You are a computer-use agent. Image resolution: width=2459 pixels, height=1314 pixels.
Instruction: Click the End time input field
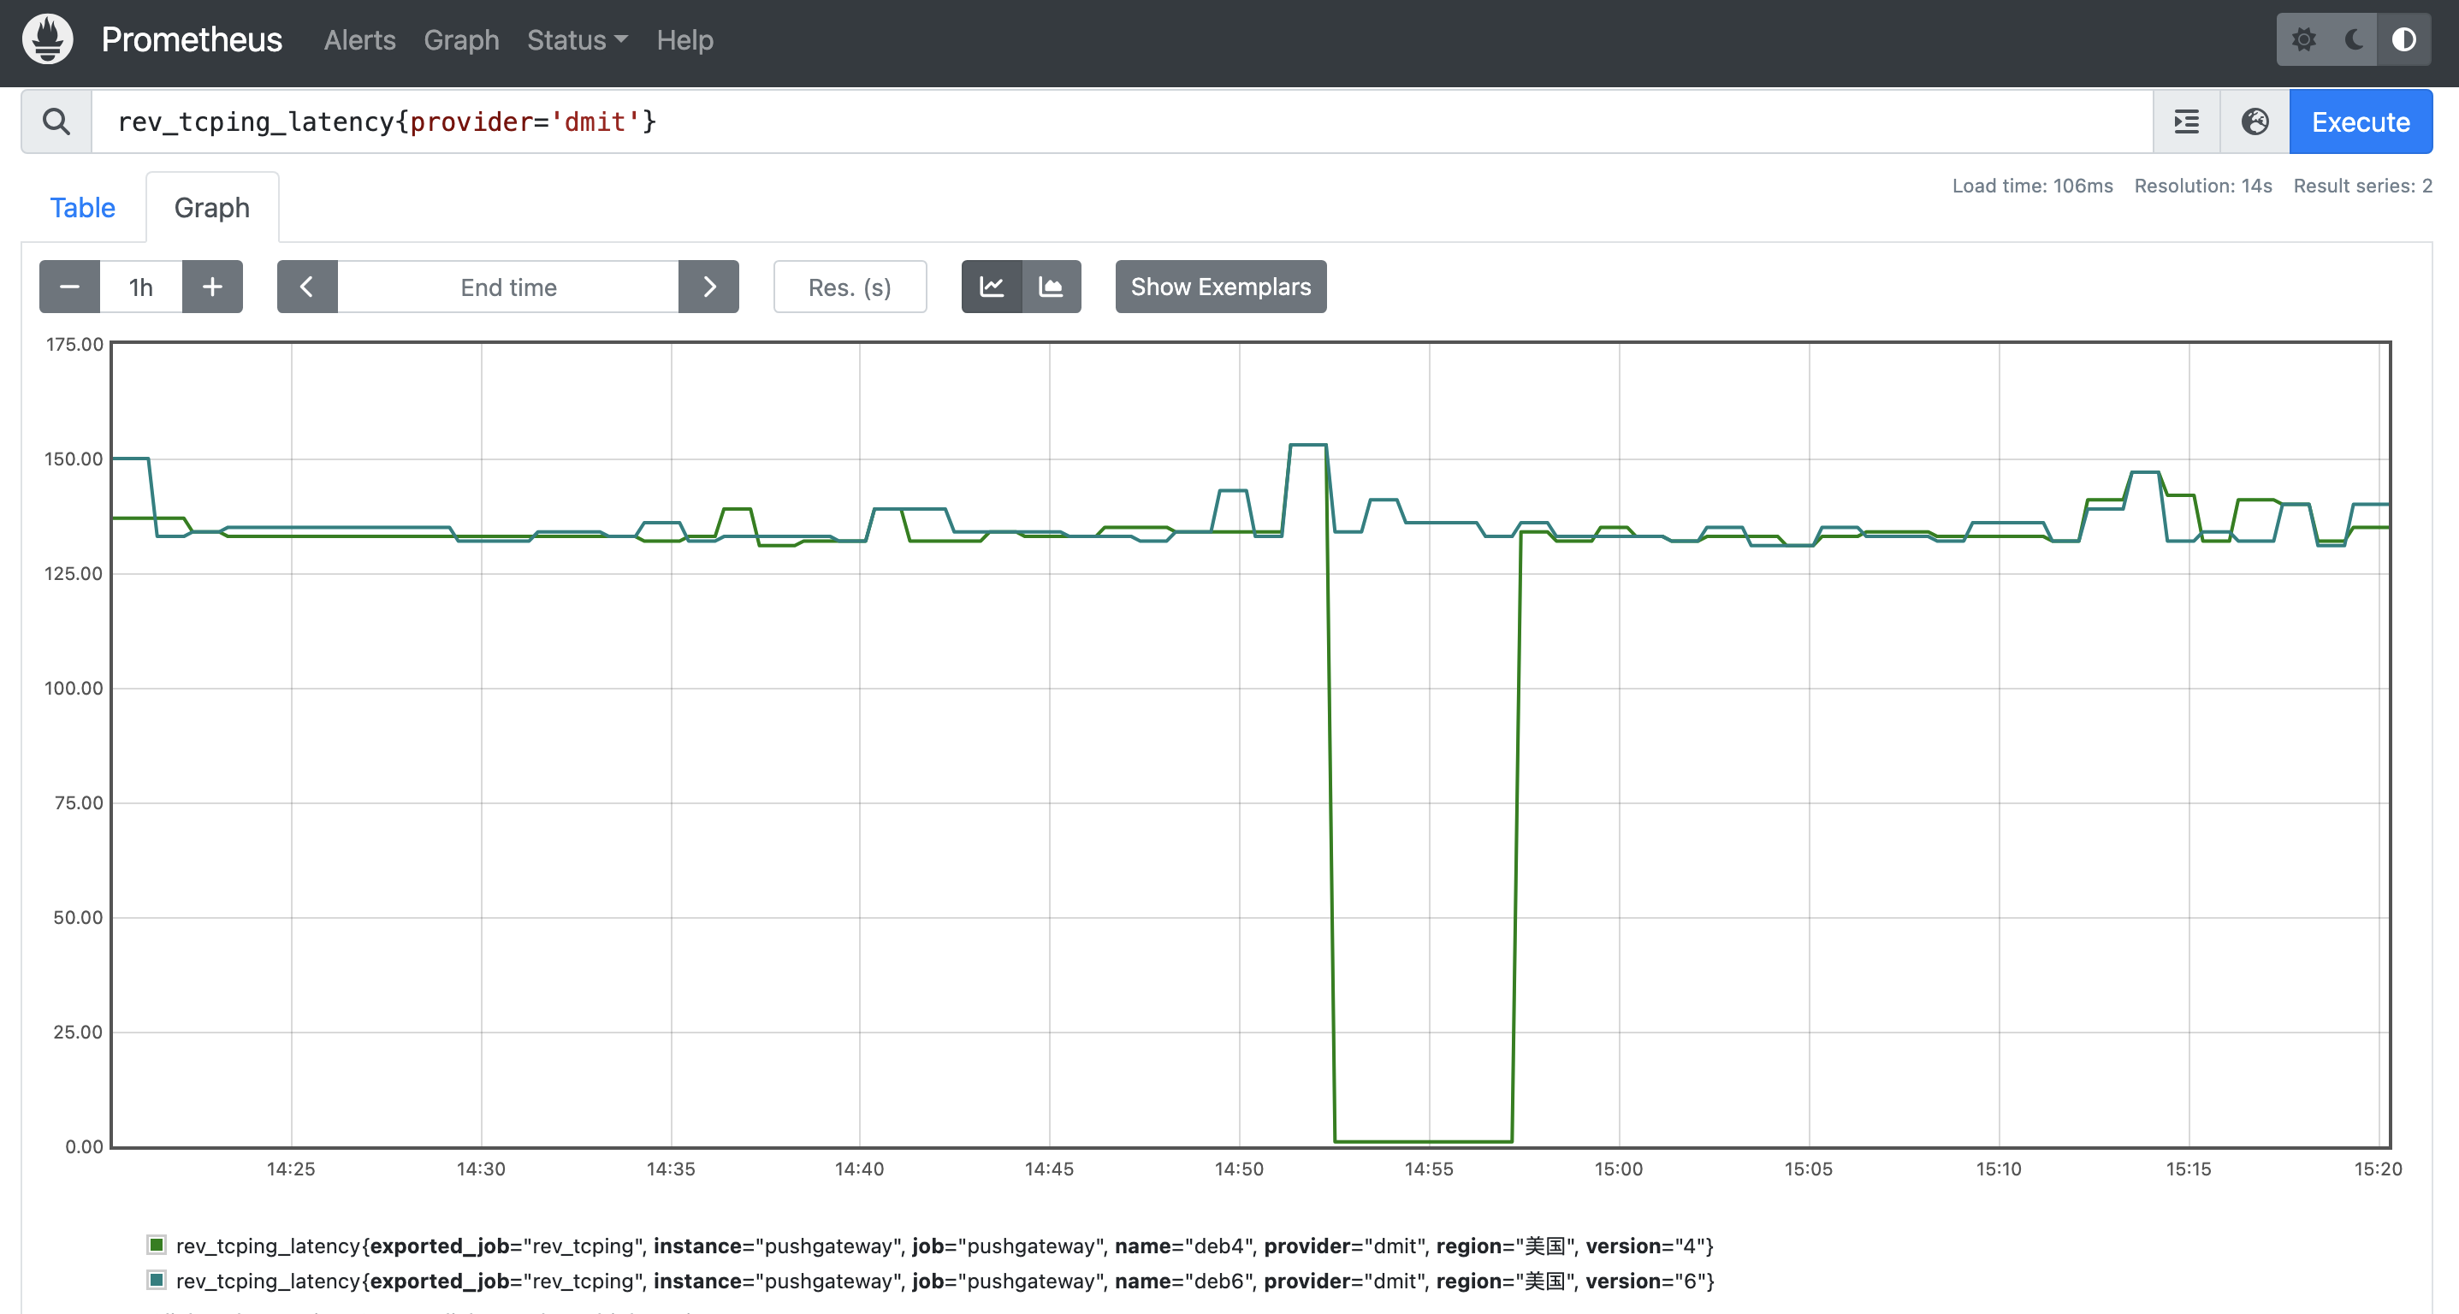[508, 287]
